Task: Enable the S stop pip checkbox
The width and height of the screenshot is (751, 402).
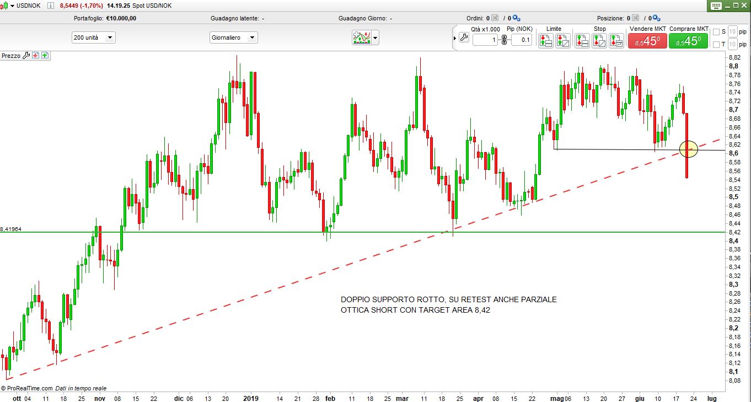Action: pos(716,31)
